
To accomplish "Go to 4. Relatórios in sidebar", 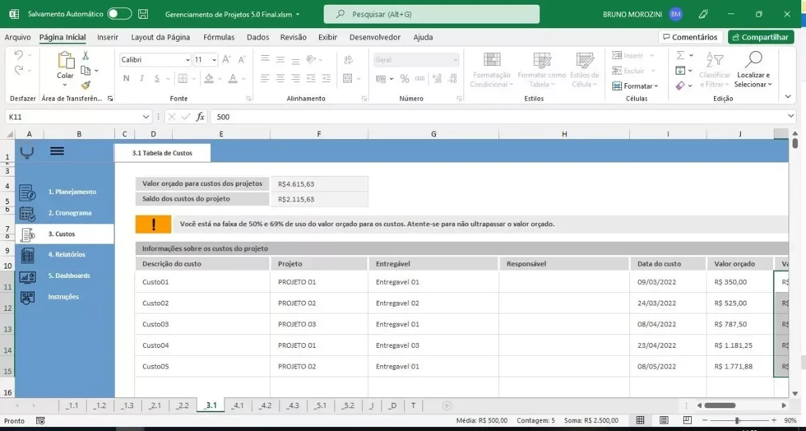I will [66, 254].
